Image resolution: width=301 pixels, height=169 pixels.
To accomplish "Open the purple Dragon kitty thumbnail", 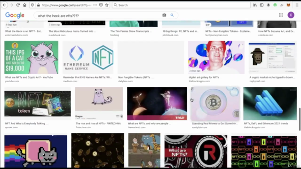I will click(99, 103).
